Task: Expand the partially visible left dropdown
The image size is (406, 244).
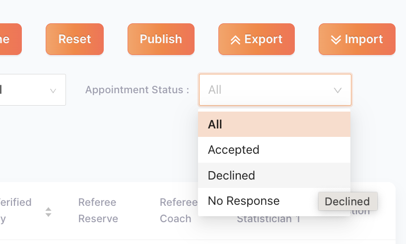Action: (33, 90)
